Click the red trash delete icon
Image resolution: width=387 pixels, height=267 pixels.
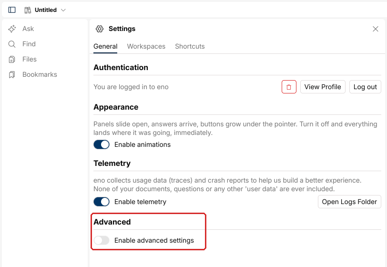pyautogui.click(x=289, y=87)
